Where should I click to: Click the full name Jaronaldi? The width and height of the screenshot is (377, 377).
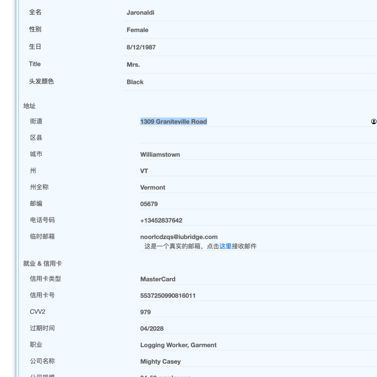pos(141,12)
